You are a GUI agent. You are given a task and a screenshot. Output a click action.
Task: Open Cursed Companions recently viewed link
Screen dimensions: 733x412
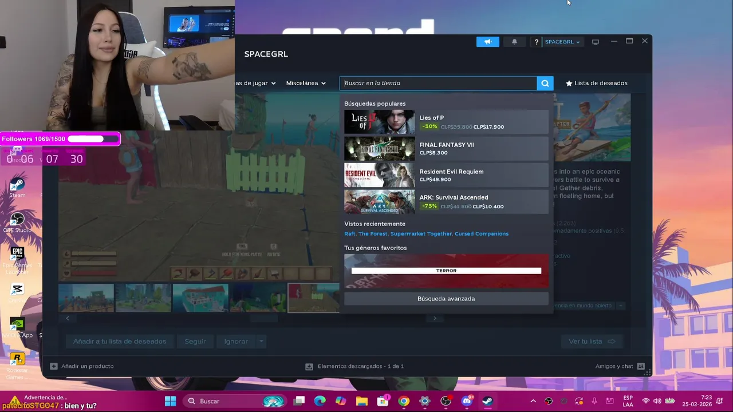click(482, 233)
